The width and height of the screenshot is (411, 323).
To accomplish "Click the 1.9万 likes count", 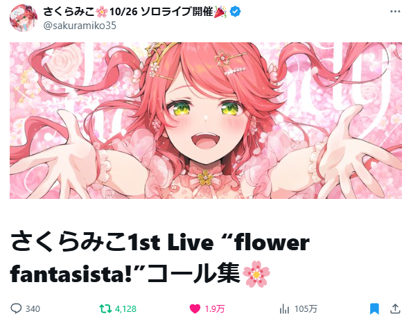I will tap(214, 309).
